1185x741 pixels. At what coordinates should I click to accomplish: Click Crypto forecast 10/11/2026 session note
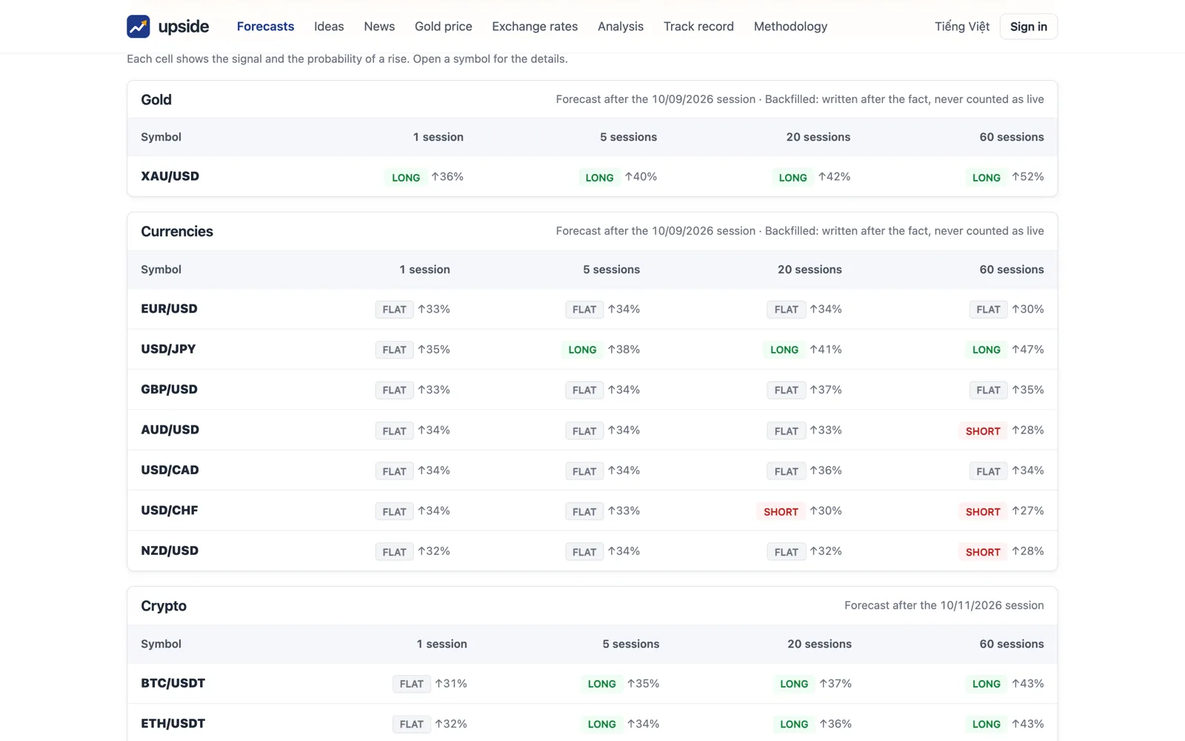coord(944,605)
